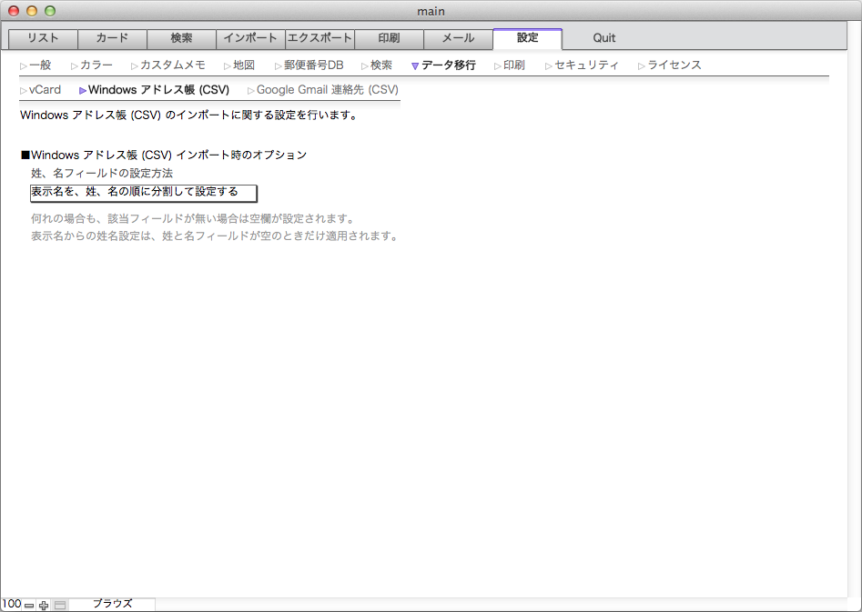Click the zoom out icon in status bar
The image size is (862, 612).
pyautogui.click(x=29, y=605)
